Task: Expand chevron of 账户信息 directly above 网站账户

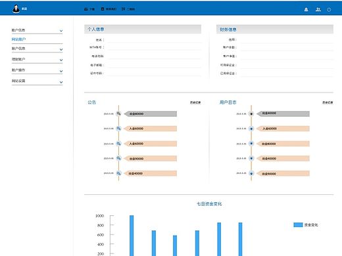Action: click(x=61, y=31)
